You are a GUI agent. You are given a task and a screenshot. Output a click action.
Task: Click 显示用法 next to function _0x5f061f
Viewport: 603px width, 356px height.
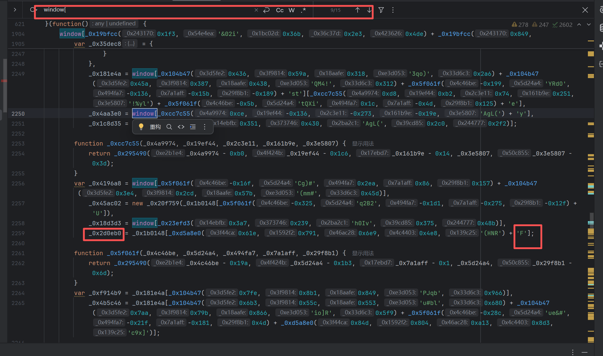pos(363,253)
